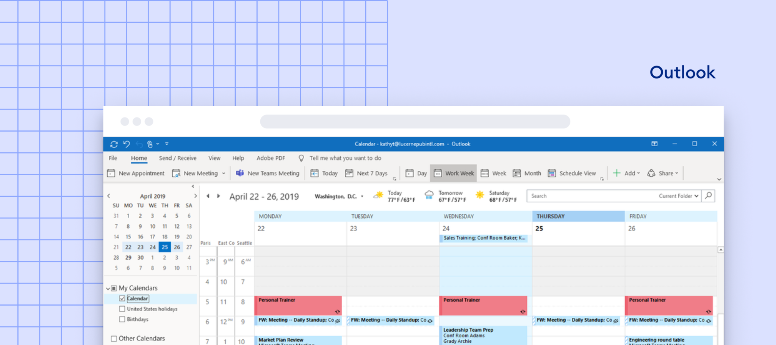Open Monday's Personal Trainer appointment
This screenshot has height=345, width=776.
[x=298, y=306]
